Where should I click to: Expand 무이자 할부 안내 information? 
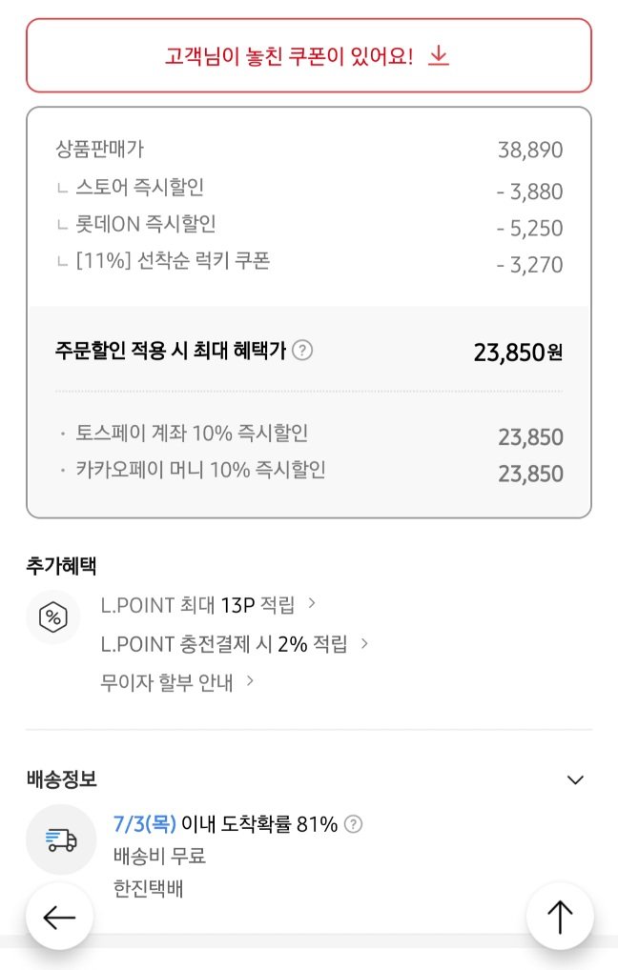(x=167, y=682)
